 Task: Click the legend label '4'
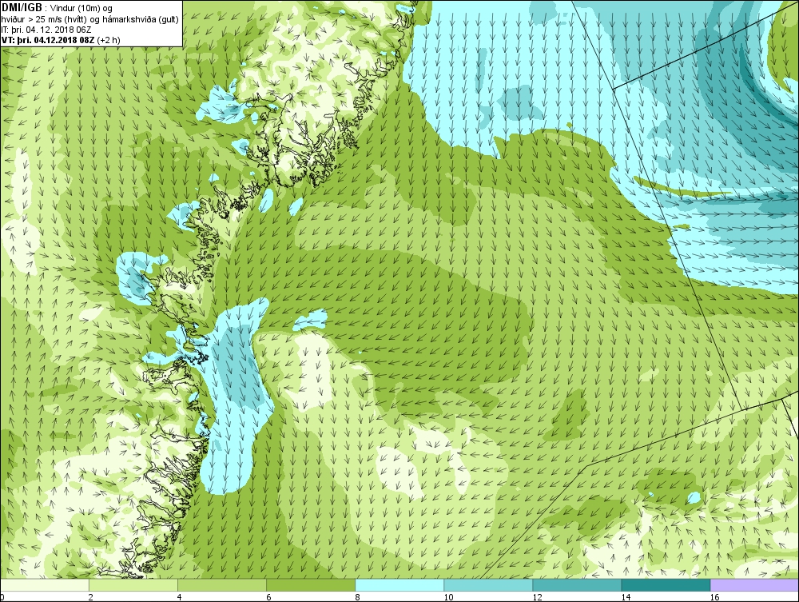tap(179, 597)
